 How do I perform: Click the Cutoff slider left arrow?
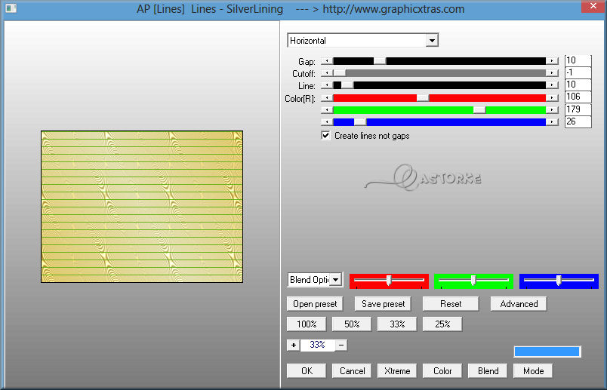click(x=327, y=72)
